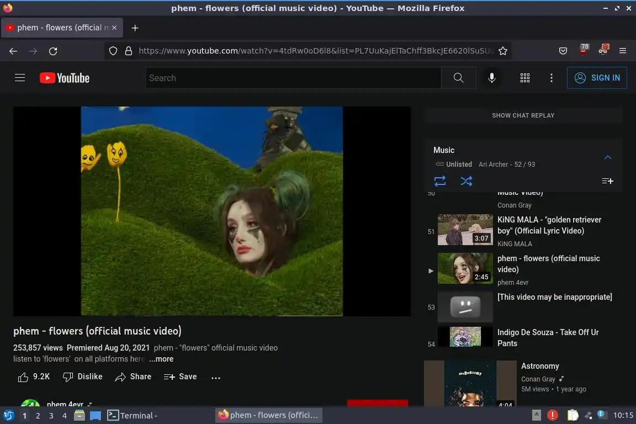Click Conan Gray under Astronomy
Screen dimensions: 636x424
[x=538, y=379]
